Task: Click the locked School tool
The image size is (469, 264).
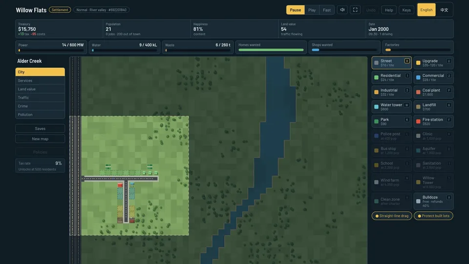Action: pyautogui.click(x=391, y=165)
